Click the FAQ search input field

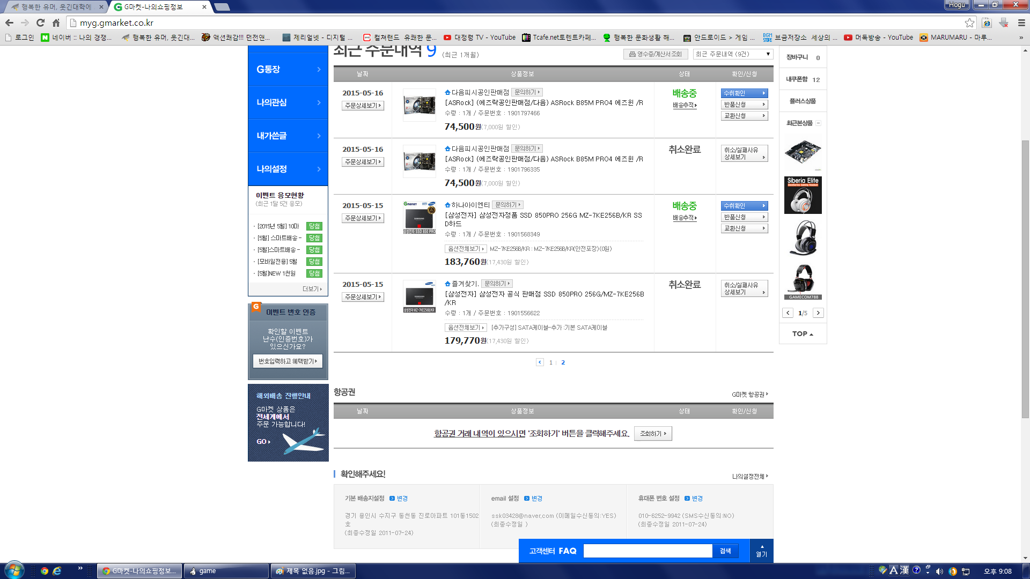click(x=648, y=551)
